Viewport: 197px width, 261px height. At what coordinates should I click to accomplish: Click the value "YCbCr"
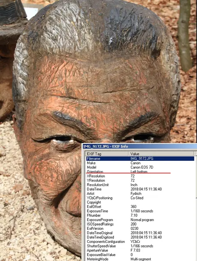(x=135, y=242)
